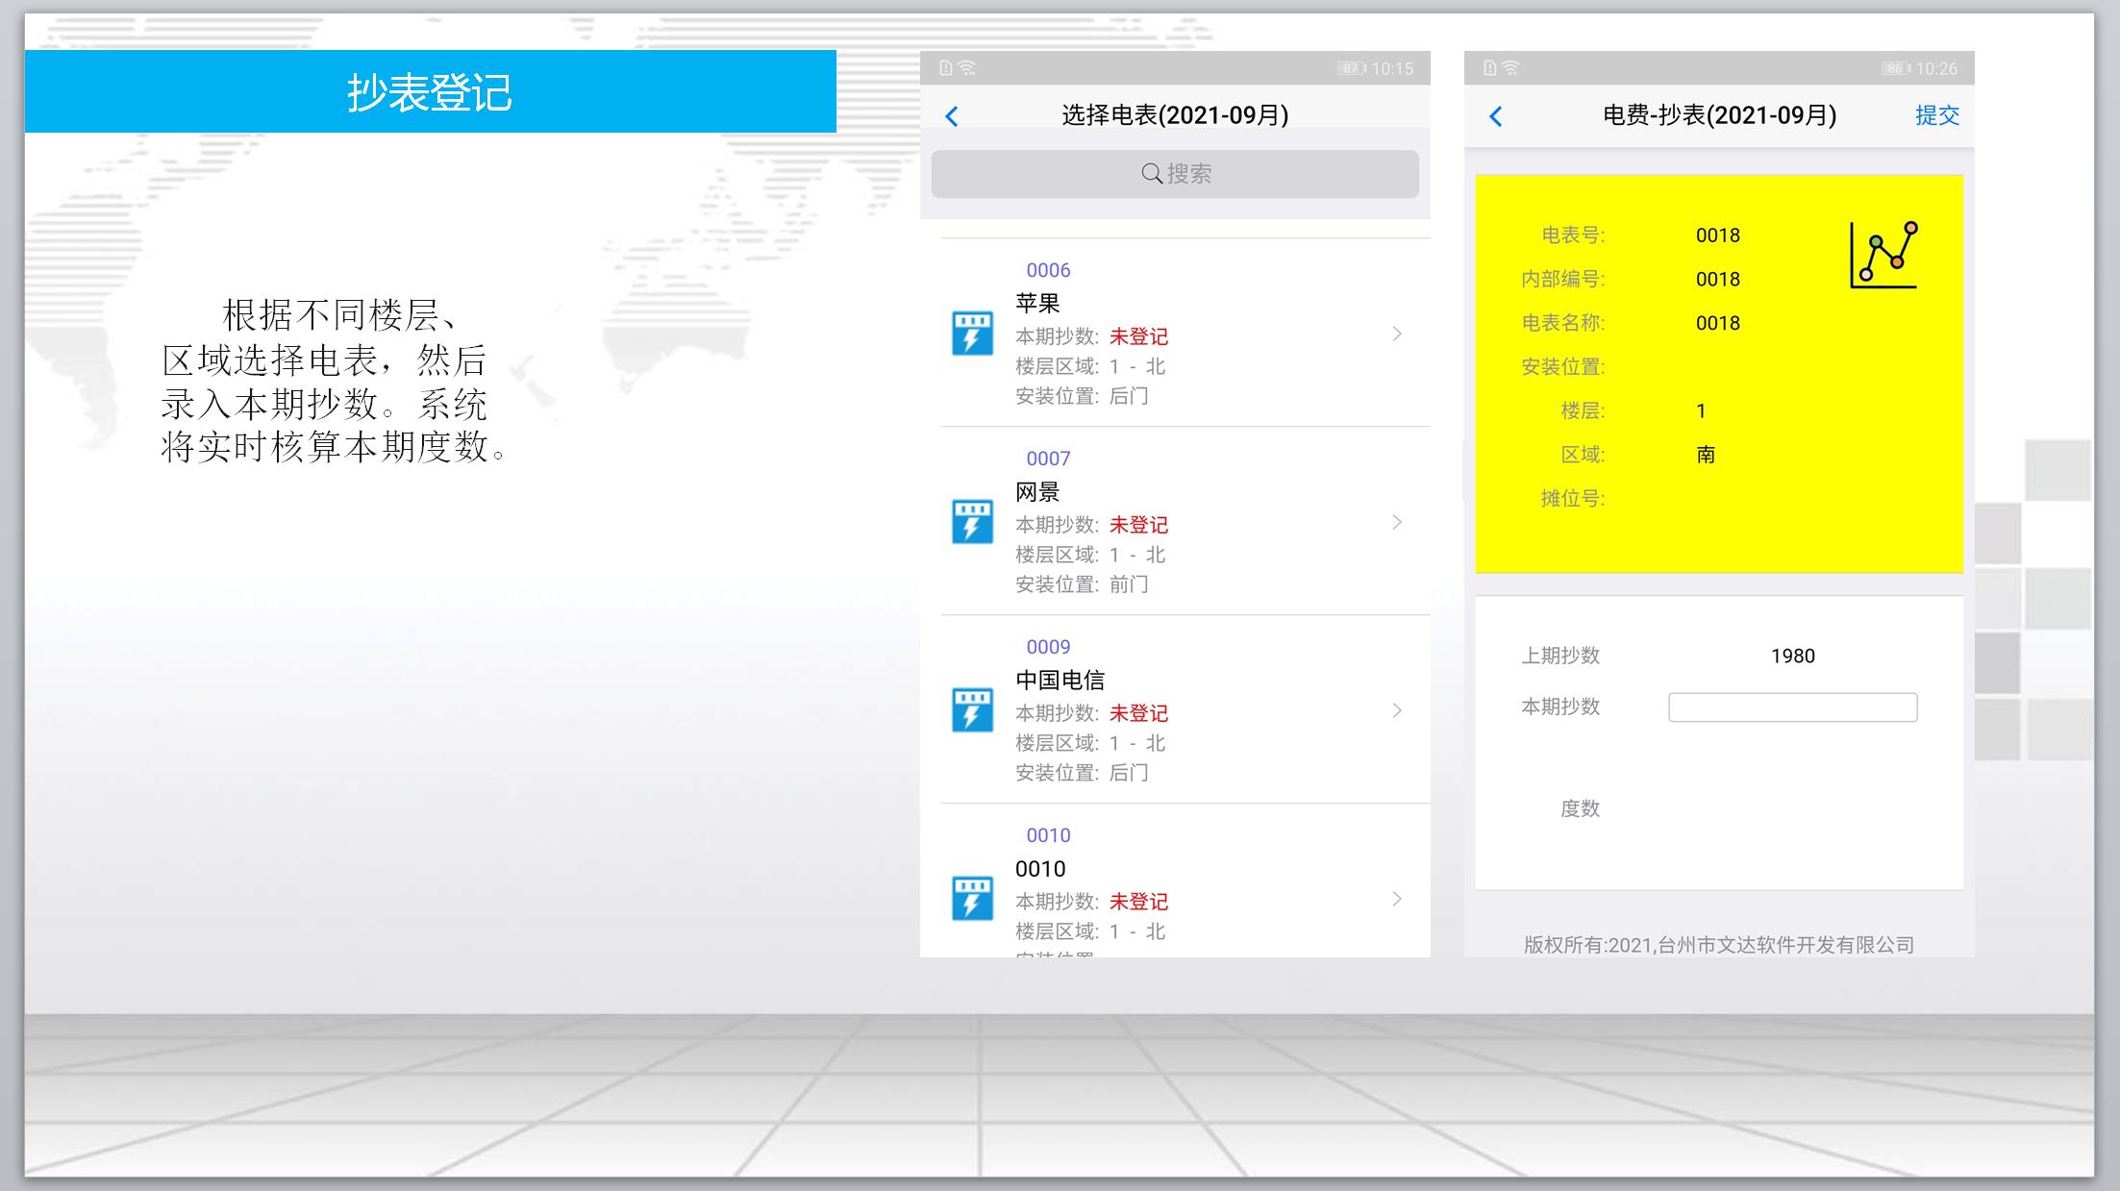Go back from the 电费-抄表 screen
Image resolution: width=2120 pixels, height=1191 pixels.
pos(1496,116)
